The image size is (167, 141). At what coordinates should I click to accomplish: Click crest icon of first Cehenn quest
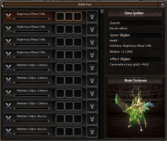[92, 68]
